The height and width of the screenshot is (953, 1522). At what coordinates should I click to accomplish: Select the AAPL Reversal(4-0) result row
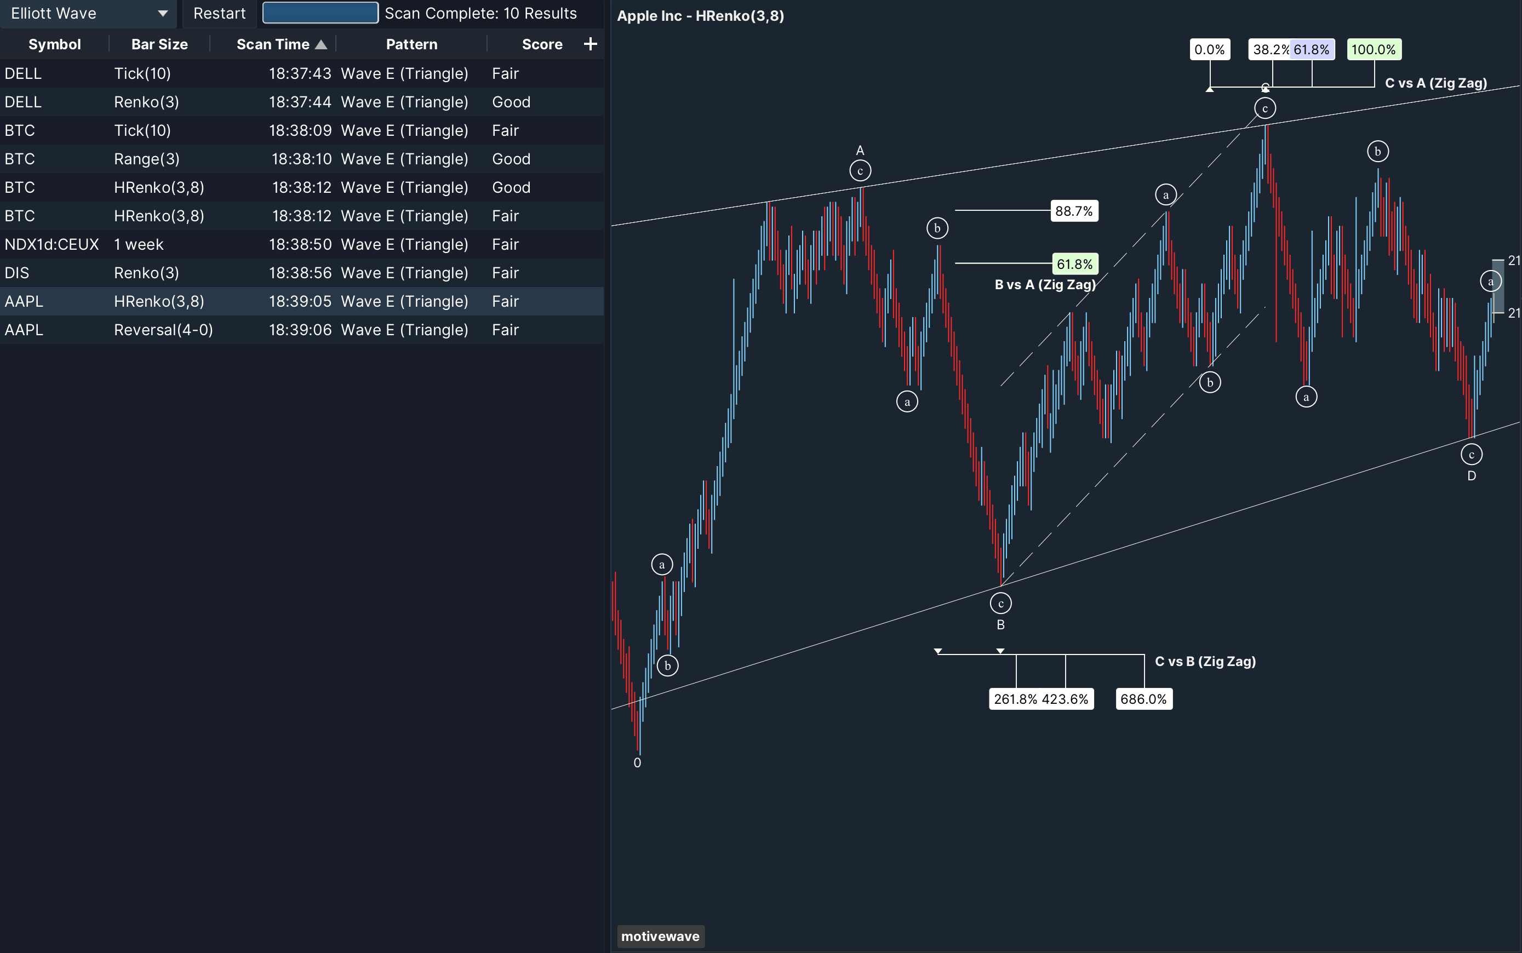(301, 330)
